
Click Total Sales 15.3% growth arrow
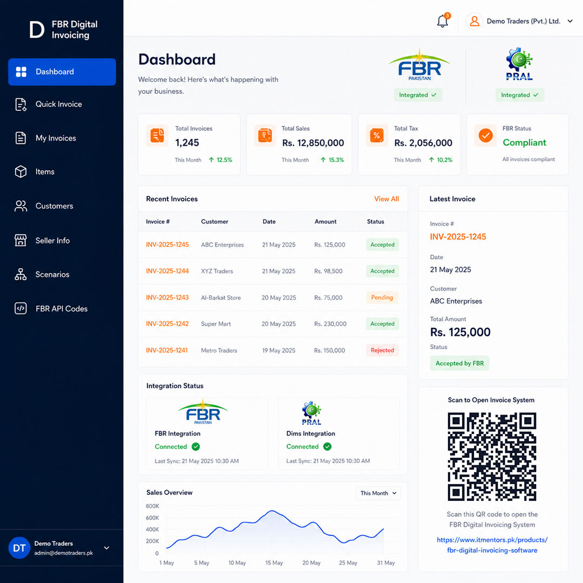click(x=323, y=160)
